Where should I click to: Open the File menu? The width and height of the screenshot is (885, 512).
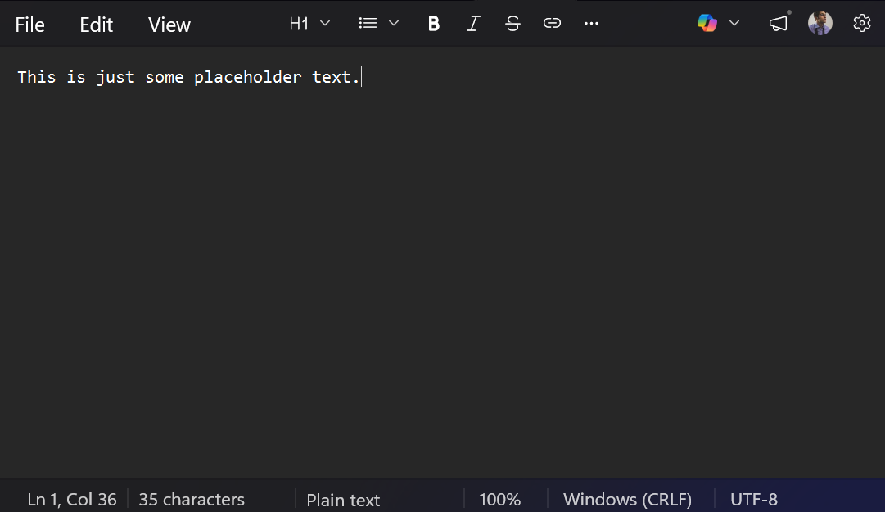[30, 25]
